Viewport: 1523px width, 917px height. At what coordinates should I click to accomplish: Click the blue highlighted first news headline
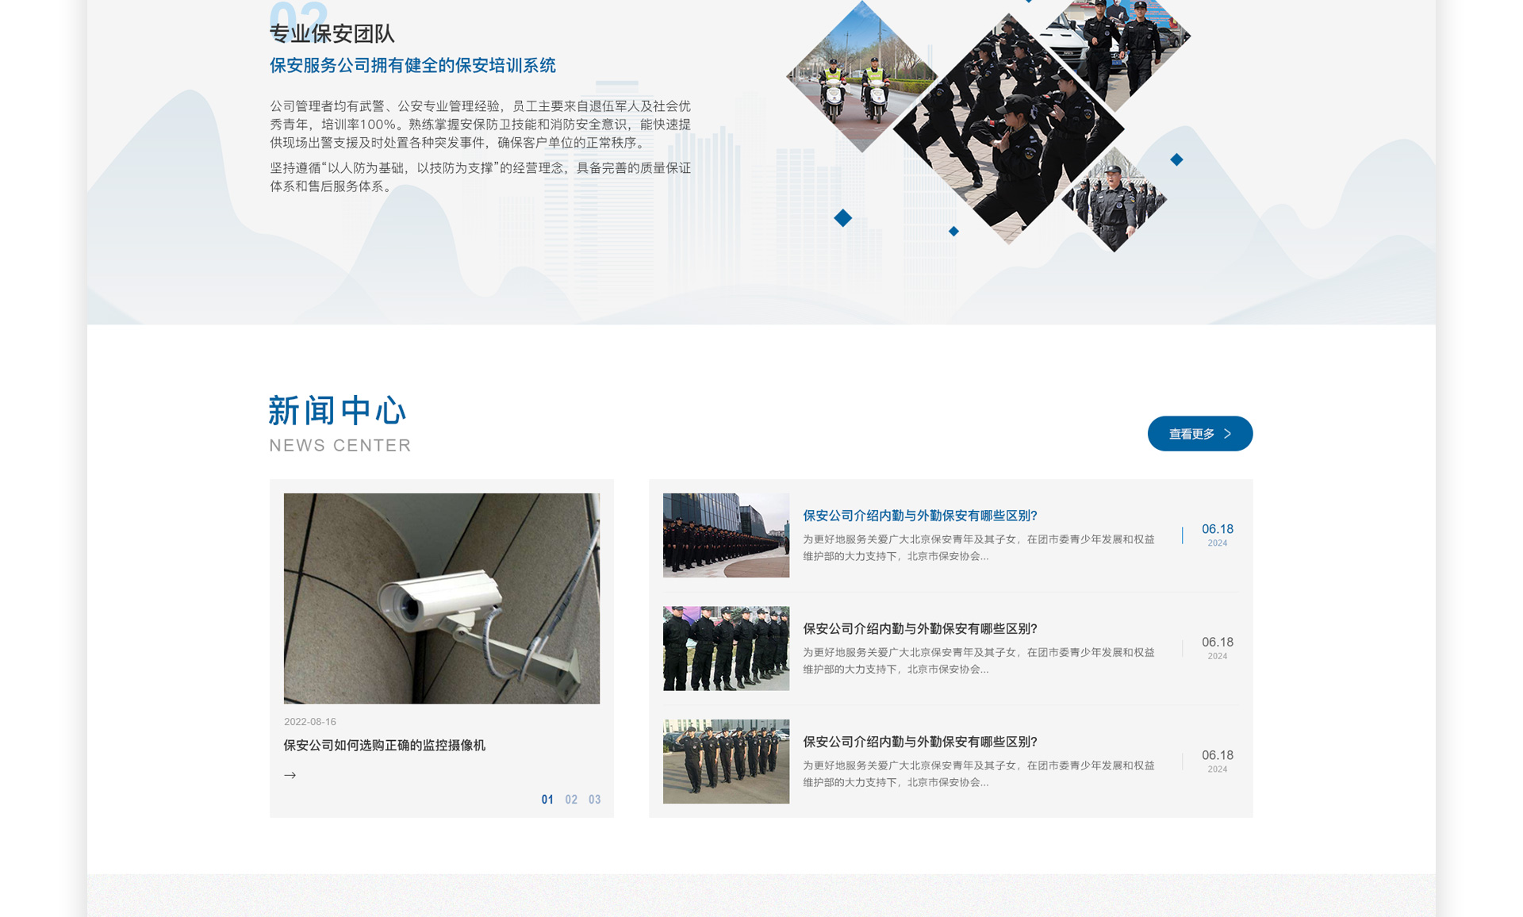[920, 516]
